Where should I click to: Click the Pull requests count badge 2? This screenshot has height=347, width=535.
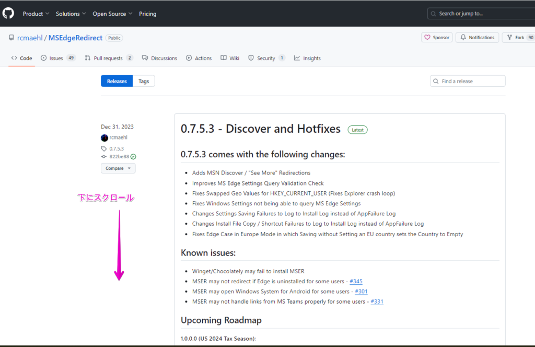point(130,58)
